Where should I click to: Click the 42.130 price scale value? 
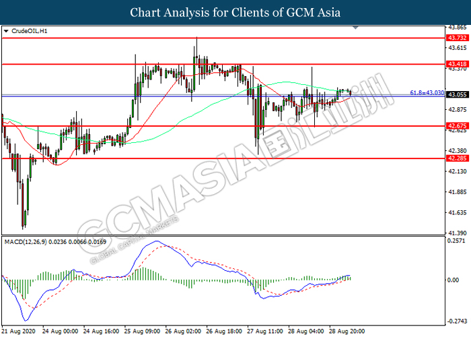(458, 171)
